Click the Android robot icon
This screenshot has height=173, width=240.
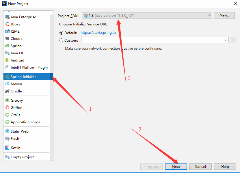point(7,60)
